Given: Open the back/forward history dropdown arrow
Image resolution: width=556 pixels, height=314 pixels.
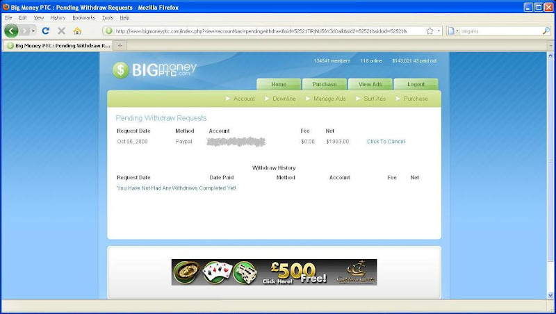Looking at the screenshot, I should (x=33, y=31).
